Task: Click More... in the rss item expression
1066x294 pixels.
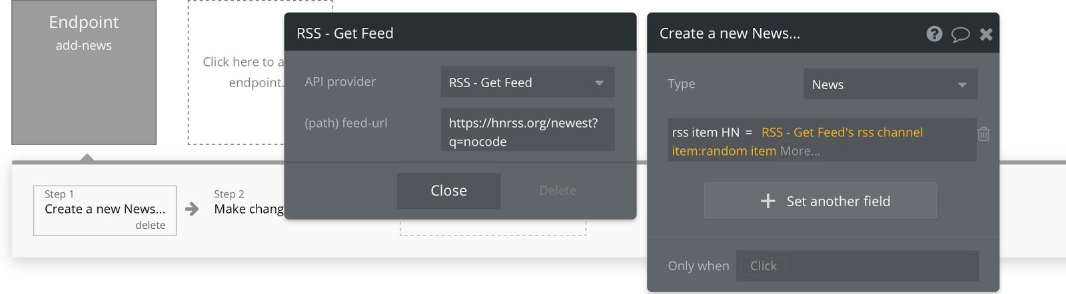Action: click(800, 151)
